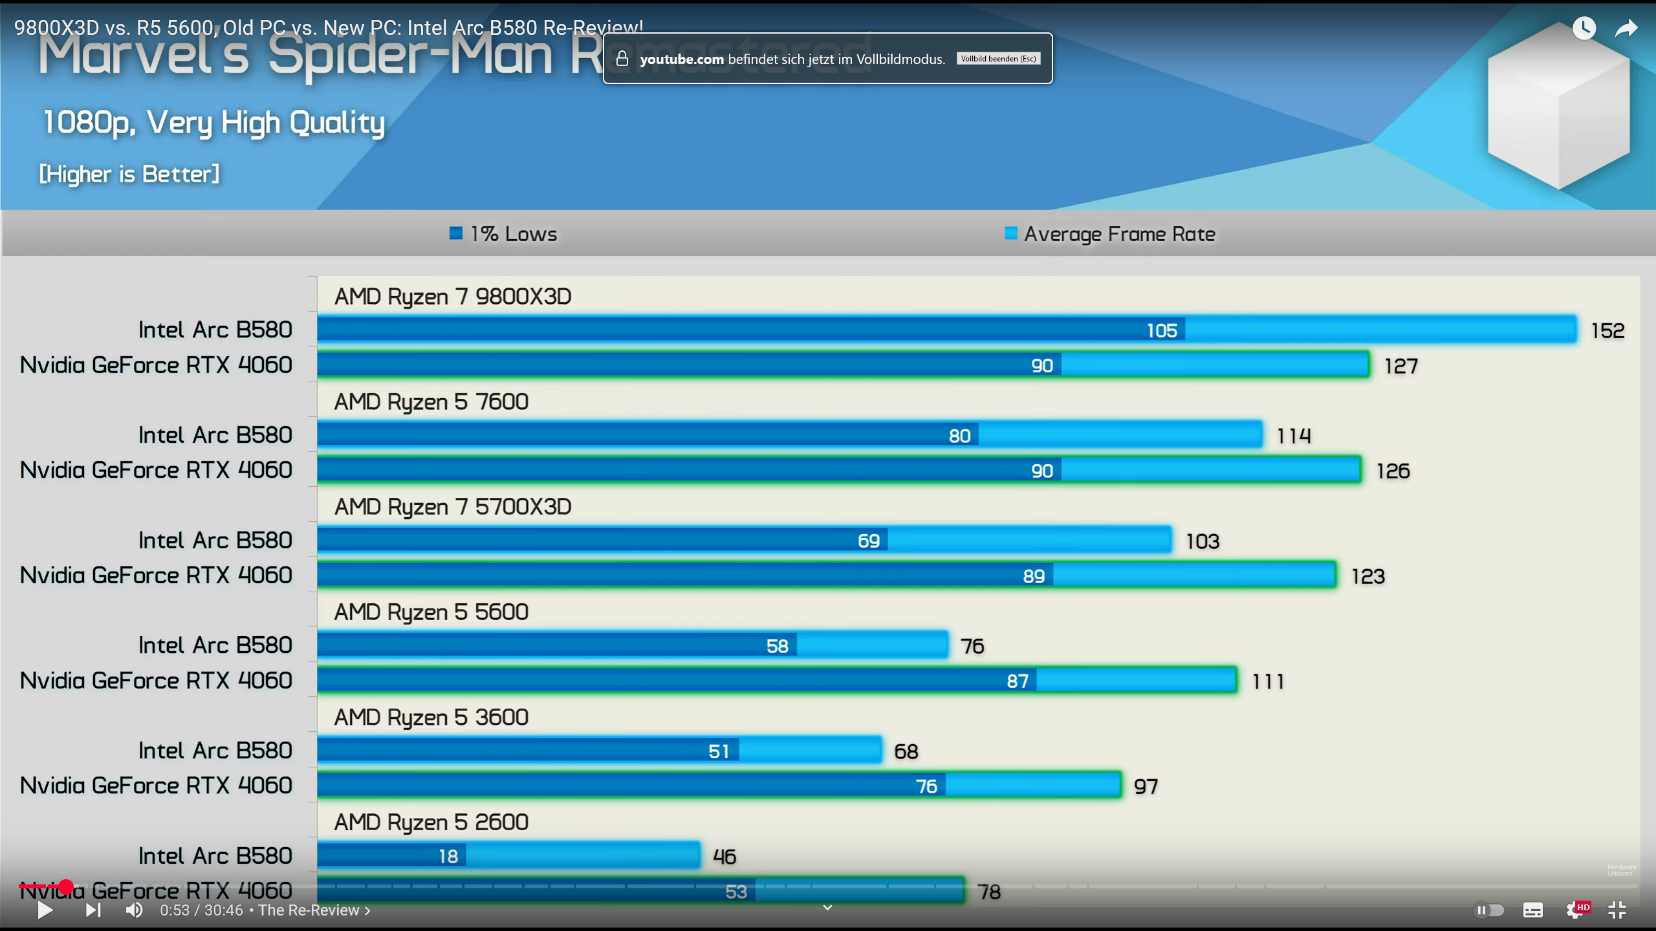Exit fullscreen with the shrink icon
The width and height of the screenshot is (1656, 931).
point(1618,910)
